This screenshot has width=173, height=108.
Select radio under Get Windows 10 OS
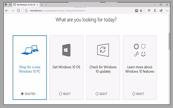60,94
